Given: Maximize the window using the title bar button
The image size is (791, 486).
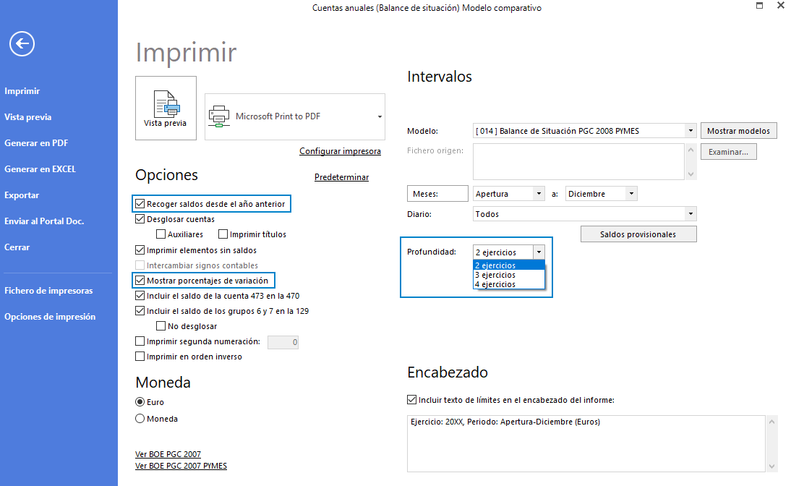Looking at the screenshot, I should (x=759, y=6).
